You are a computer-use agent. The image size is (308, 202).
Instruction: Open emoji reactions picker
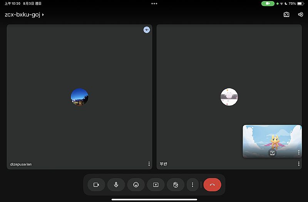click(x=136, y=185)
